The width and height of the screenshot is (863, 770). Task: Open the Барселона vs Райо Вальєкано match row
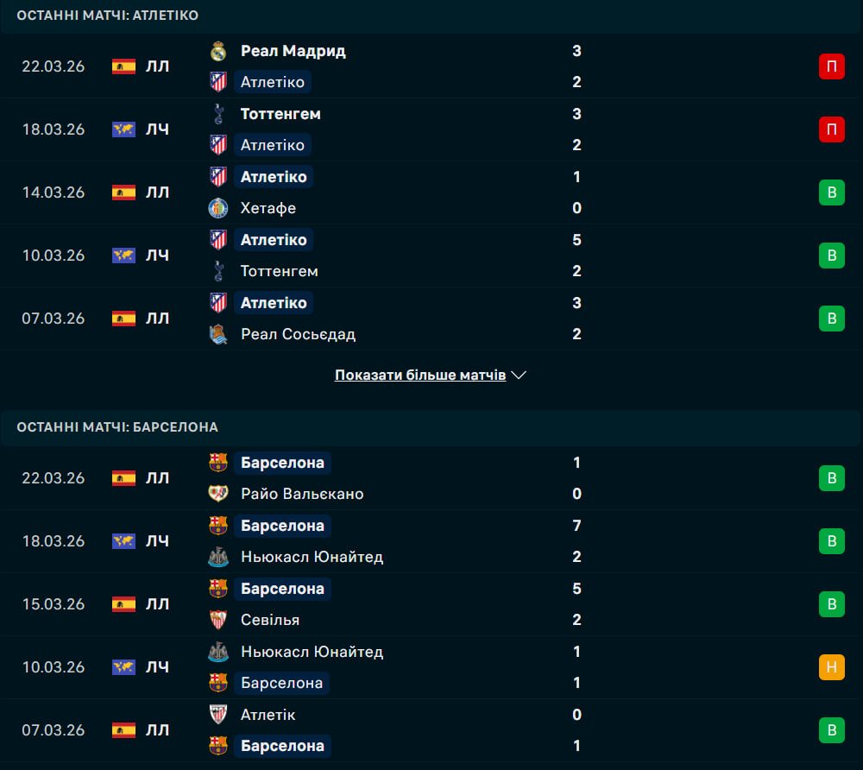[x=431, y=478]
